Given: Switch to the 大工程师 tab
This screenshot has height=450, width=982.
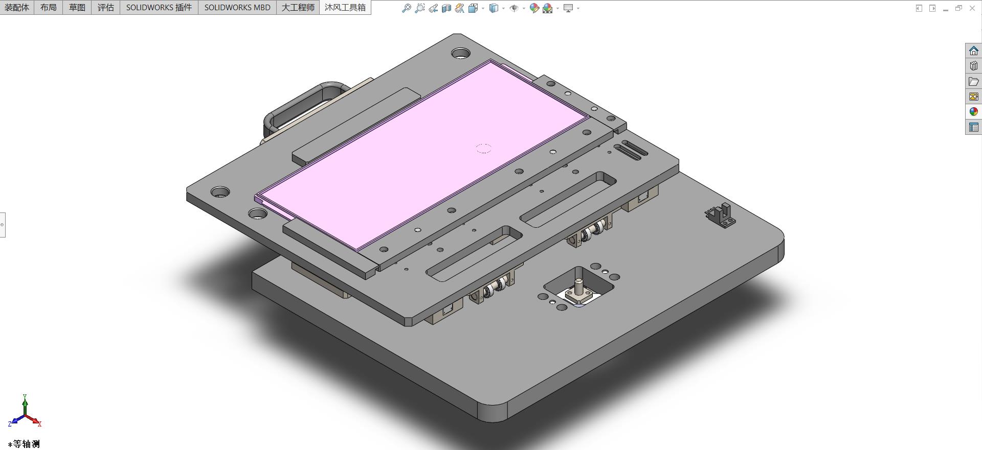Looking at the screenshot, I should point(298,7).
